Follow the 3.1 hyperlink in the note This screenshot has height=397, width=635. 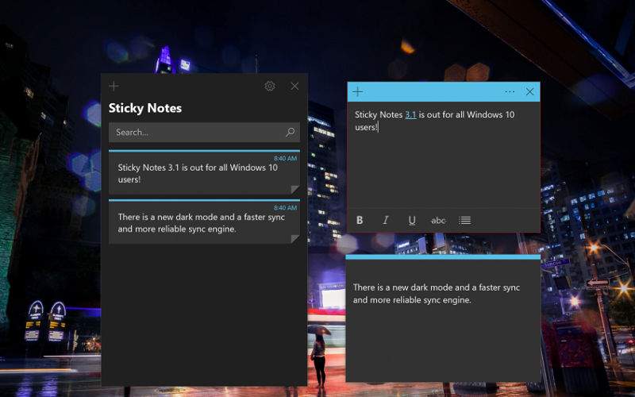click(410, 114)
